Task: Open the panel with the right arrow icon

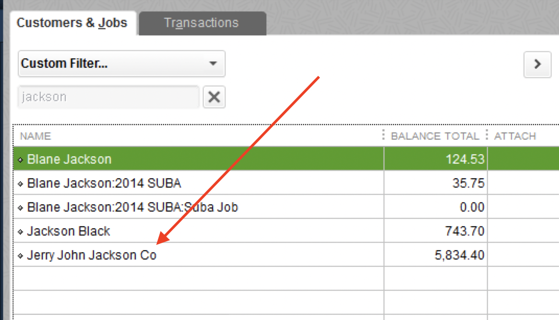Action: coord(537,64)
